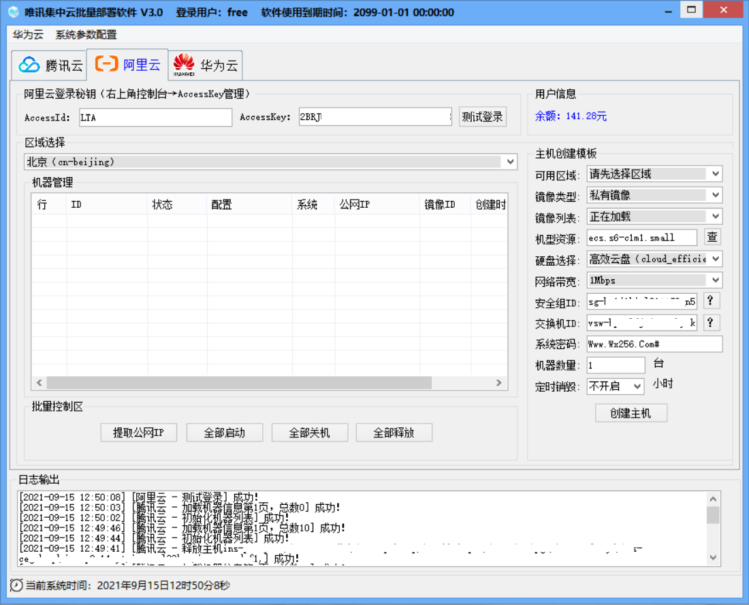Screen dimensions: 749x605
Task: Click the 提取公网IP button
Action: [x=138, y=433]
